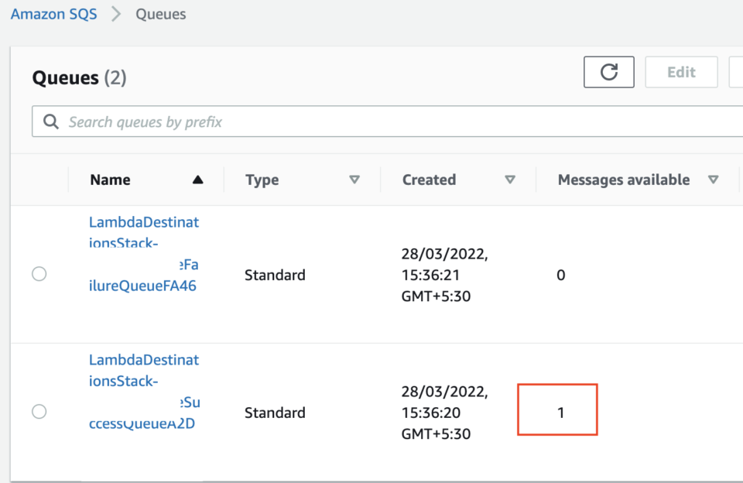Click the Amazon SQS breadcrumb
This screenshot has width=743, height=483.
[x=53, y=13]
